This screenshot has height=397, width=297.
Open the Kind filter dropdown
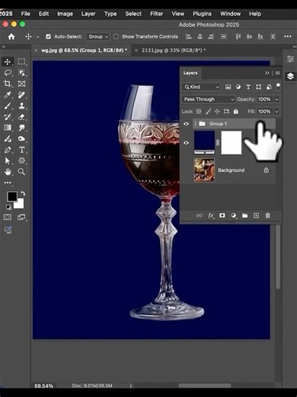(x=201, y=87)
